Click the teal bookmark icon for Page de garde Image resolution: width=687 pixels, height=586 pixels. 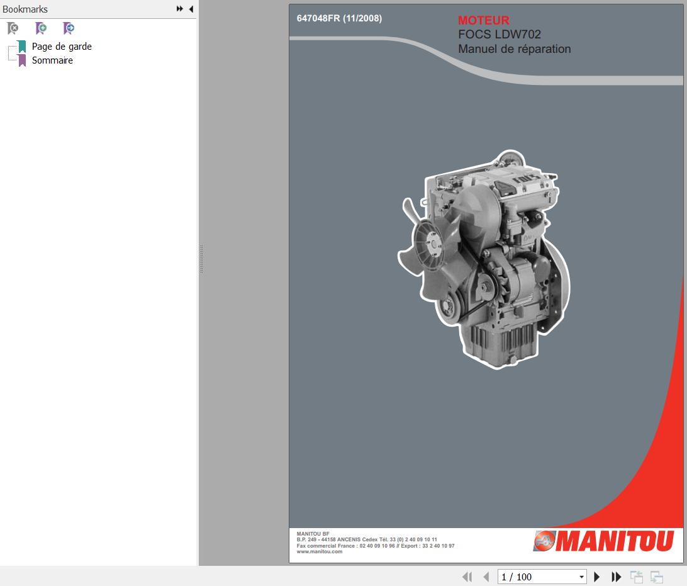(22, 46)
